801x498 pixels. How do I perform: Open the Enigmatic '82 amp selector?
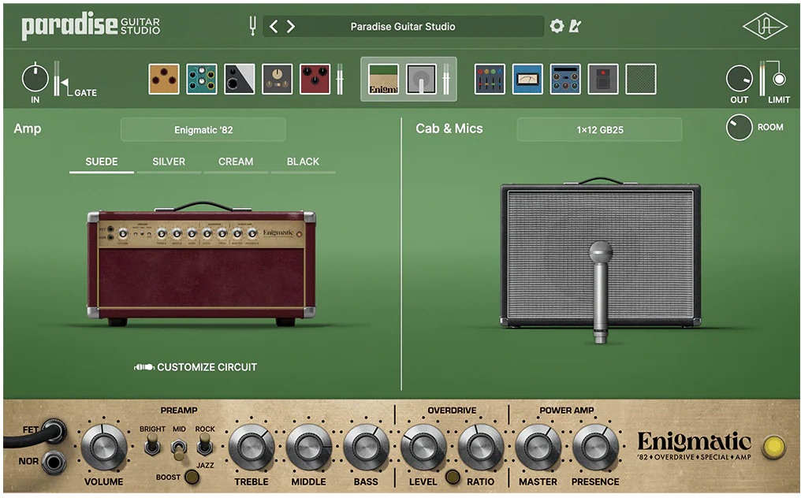(203, 130)
